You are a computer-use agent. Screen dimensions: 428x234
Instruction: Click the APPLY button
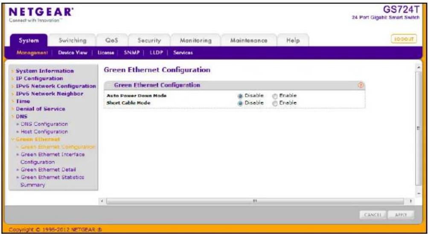pyautogui.click(x=401, y=215)
